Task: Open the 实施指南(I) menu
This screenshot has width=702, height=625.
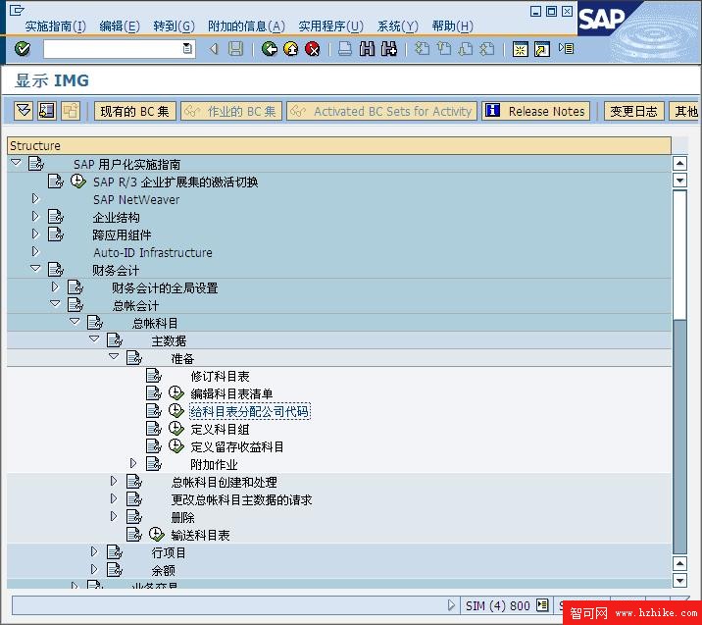Action: [x=56, y=26]
